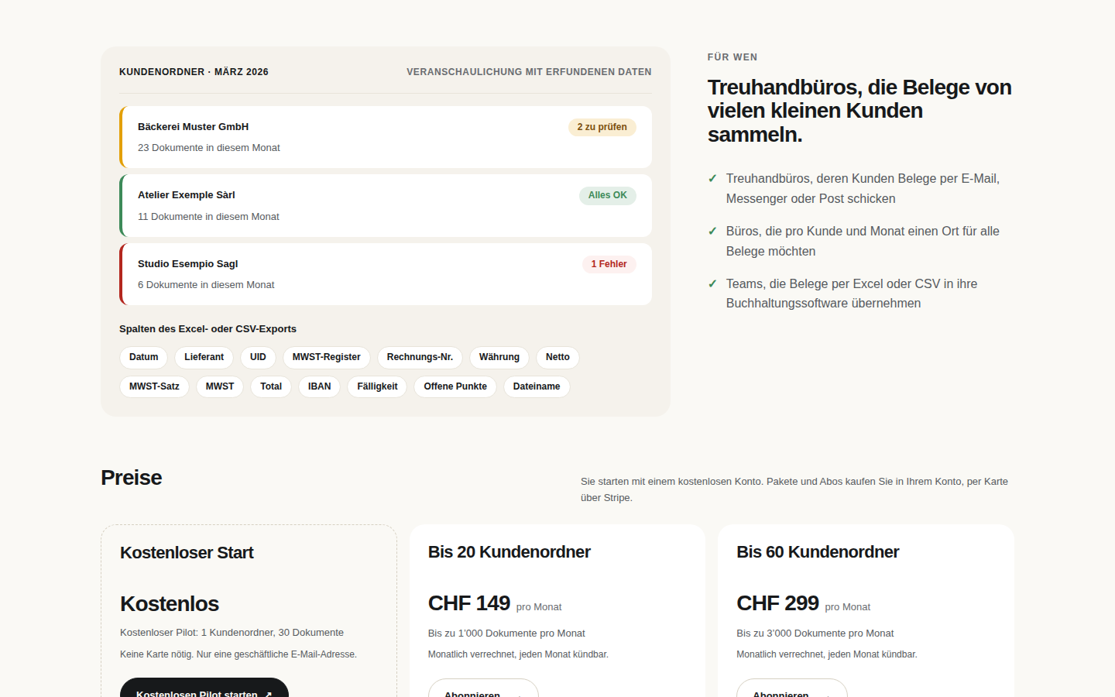Click Abonnieren under Bis 60 Kundenordner

(791, 688)
